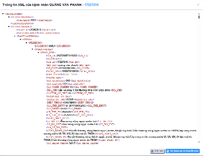
Task: Select the HO_TEN line quàng văn phanh
Action: (x=68, y=65)
